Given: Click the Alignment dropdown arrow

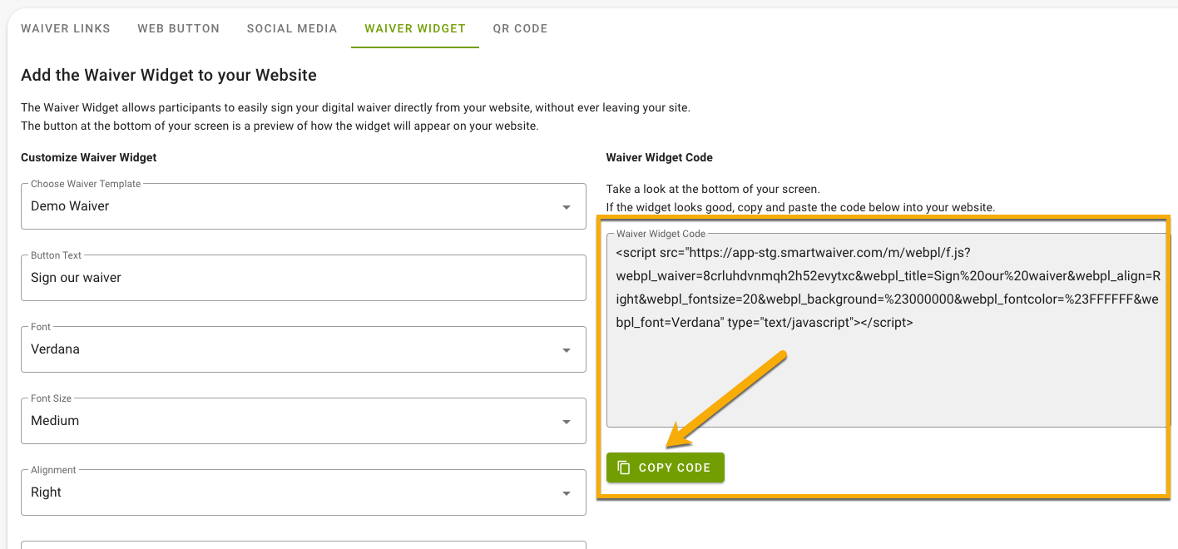Looking at the screenshot, I should pos(567,493).
